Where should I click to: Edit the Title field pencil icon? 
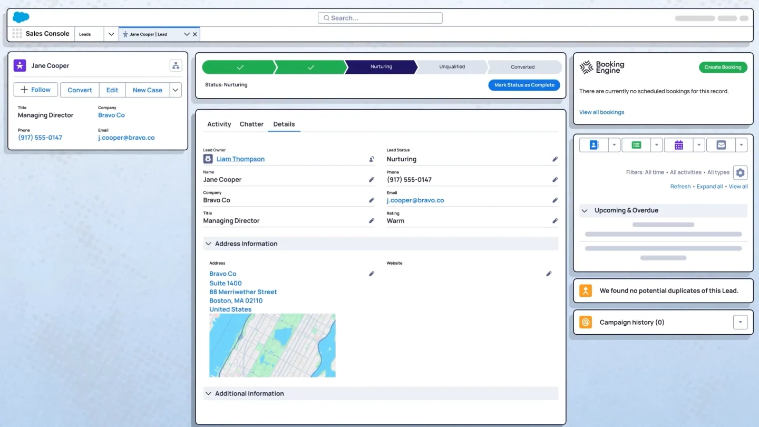pyautogui.click(x=372, y=221)
